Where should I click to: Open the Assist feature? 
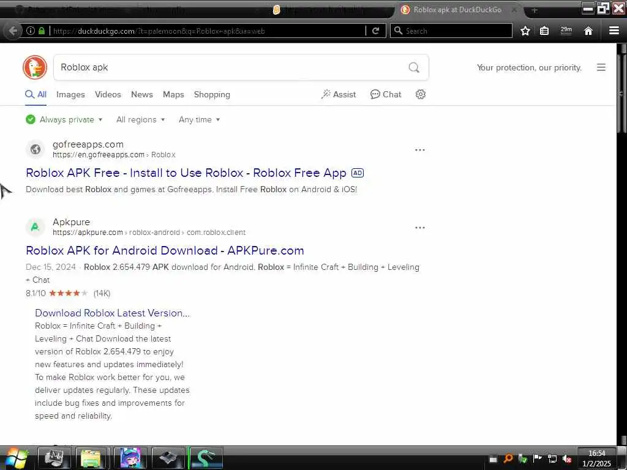(339, 95)
